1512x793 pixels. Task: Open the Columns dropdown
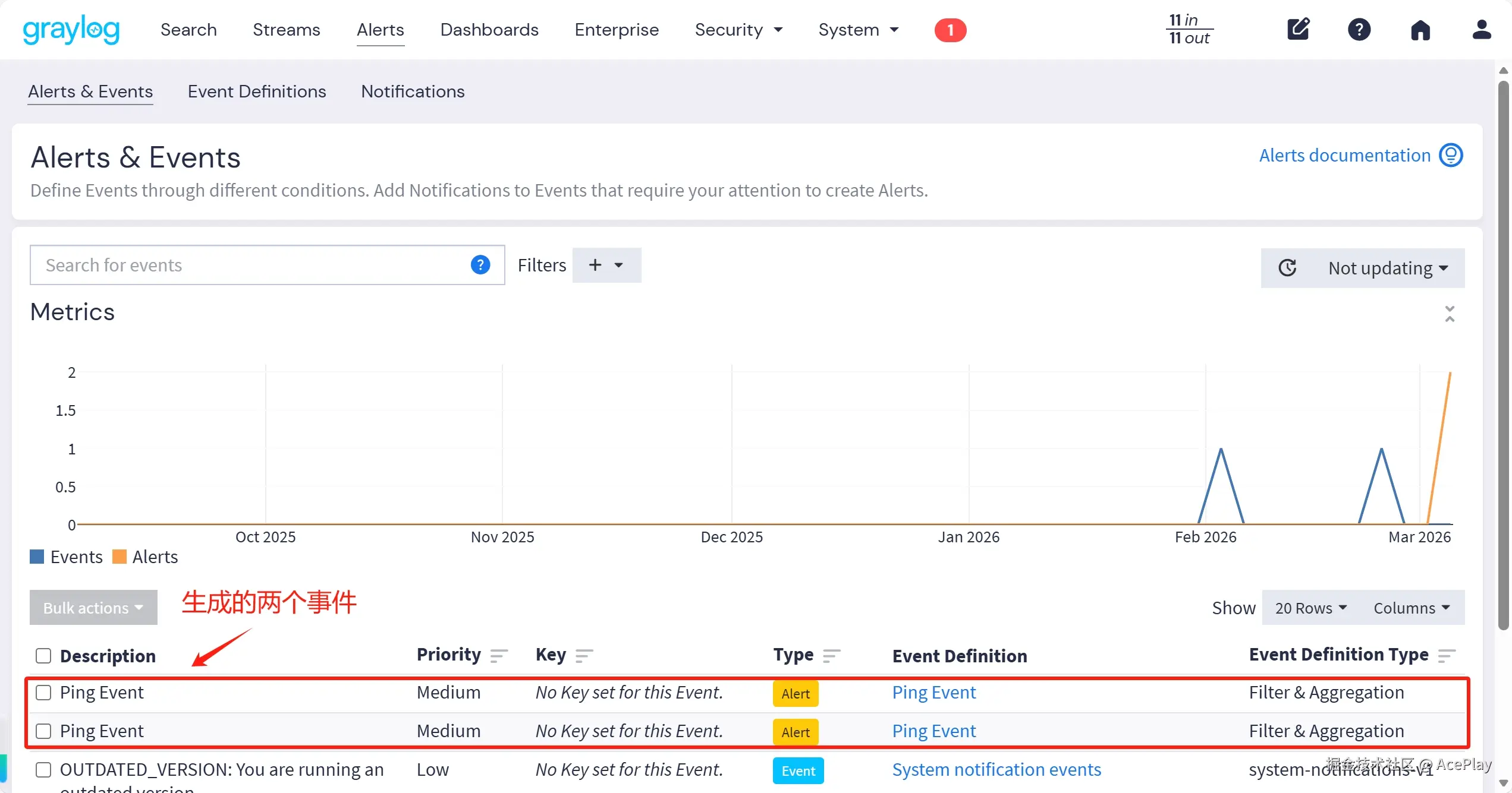(1411, 608)
